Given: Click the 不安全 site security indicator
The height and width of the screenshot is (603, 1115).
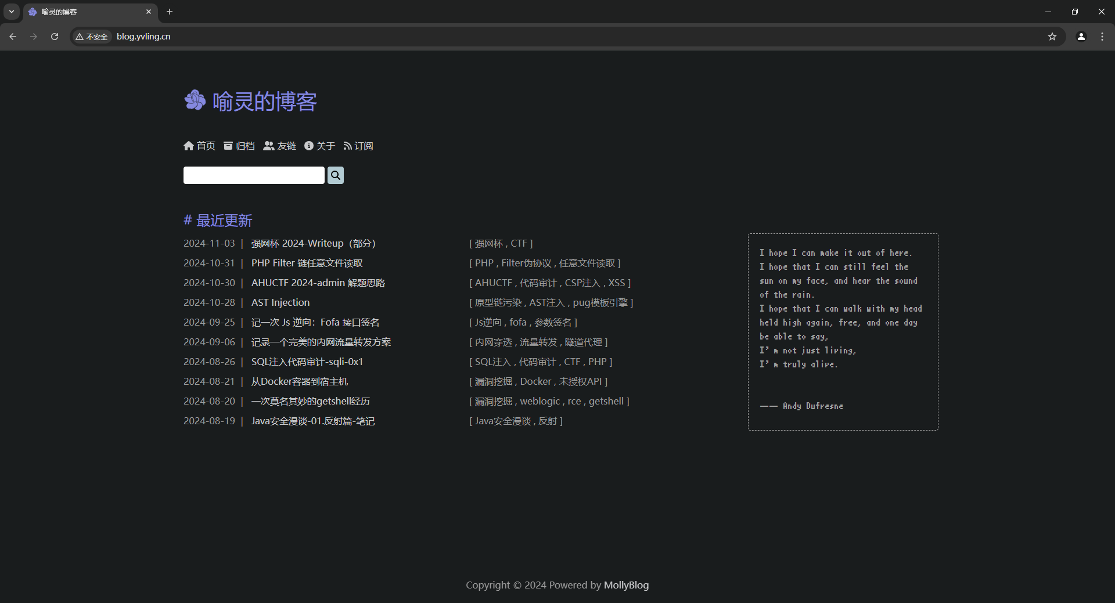Looking at the screenshot, I should pos(92,37).
